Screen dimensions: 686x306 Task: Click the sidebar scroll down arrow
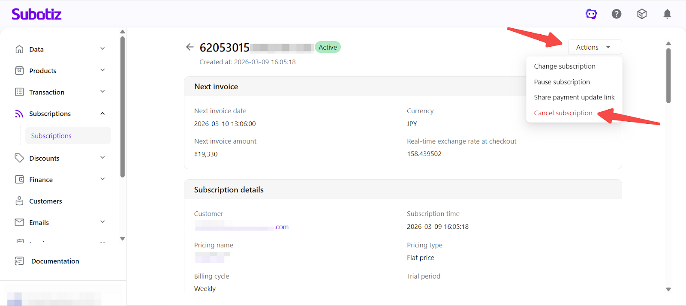[123, 239]
